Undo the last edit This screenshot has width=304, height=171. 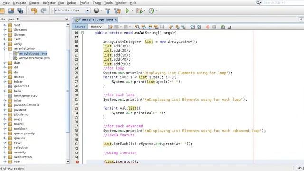(x=34, y=10)
